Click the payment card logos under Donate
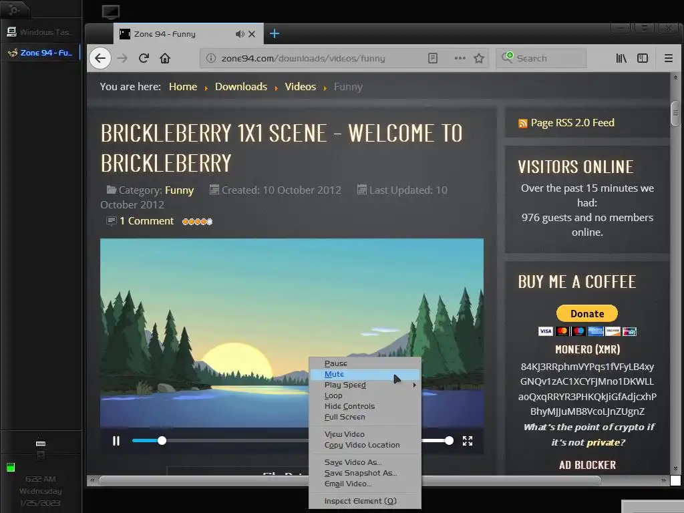The image size is (684, 513). tap(586, 331)
